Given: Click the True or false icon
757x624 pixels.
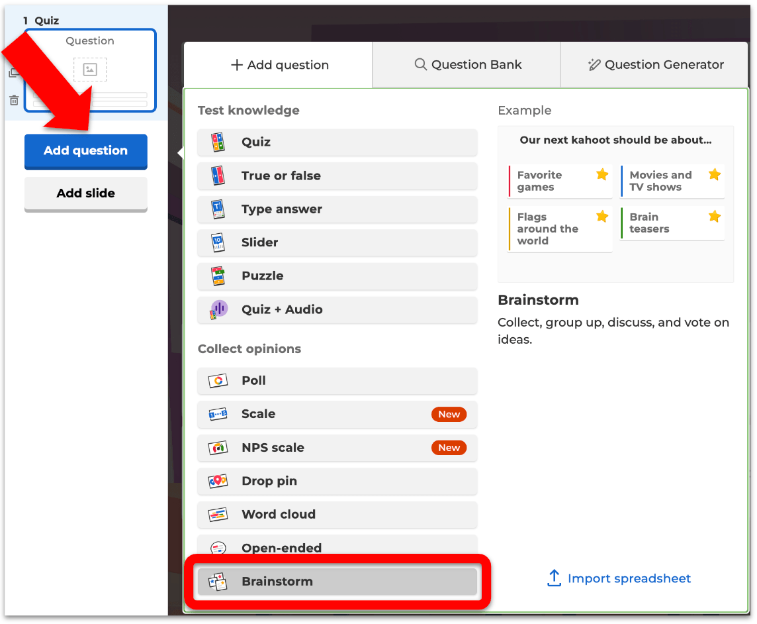Looking at the screenshot, I should (x=218, y=176).
